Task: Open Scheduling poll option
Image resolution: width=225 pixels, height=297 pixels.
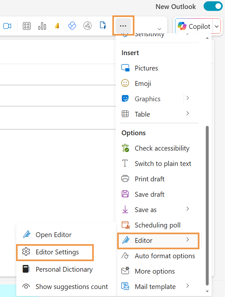Action: (157, 225)
